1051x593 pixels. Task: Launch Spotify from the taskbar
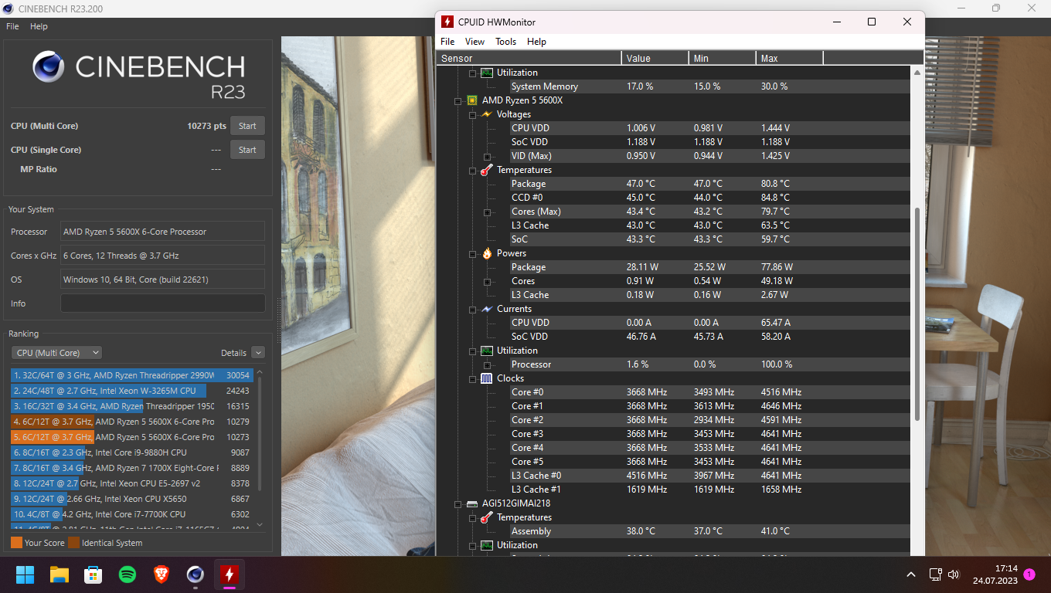pos(128,574)
